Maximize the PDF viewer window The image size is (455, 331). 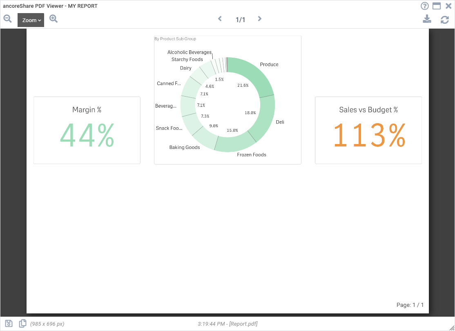[x=437, y=6]
